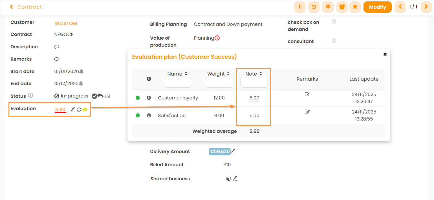
Task: Open the history icon in top toolbar
Action: [x=314, y=7]
